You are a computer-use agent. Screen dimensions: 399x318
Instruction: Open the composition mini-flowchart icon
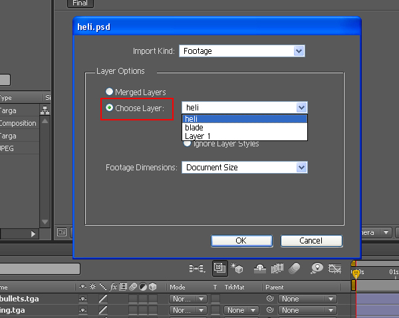point(198,268)
